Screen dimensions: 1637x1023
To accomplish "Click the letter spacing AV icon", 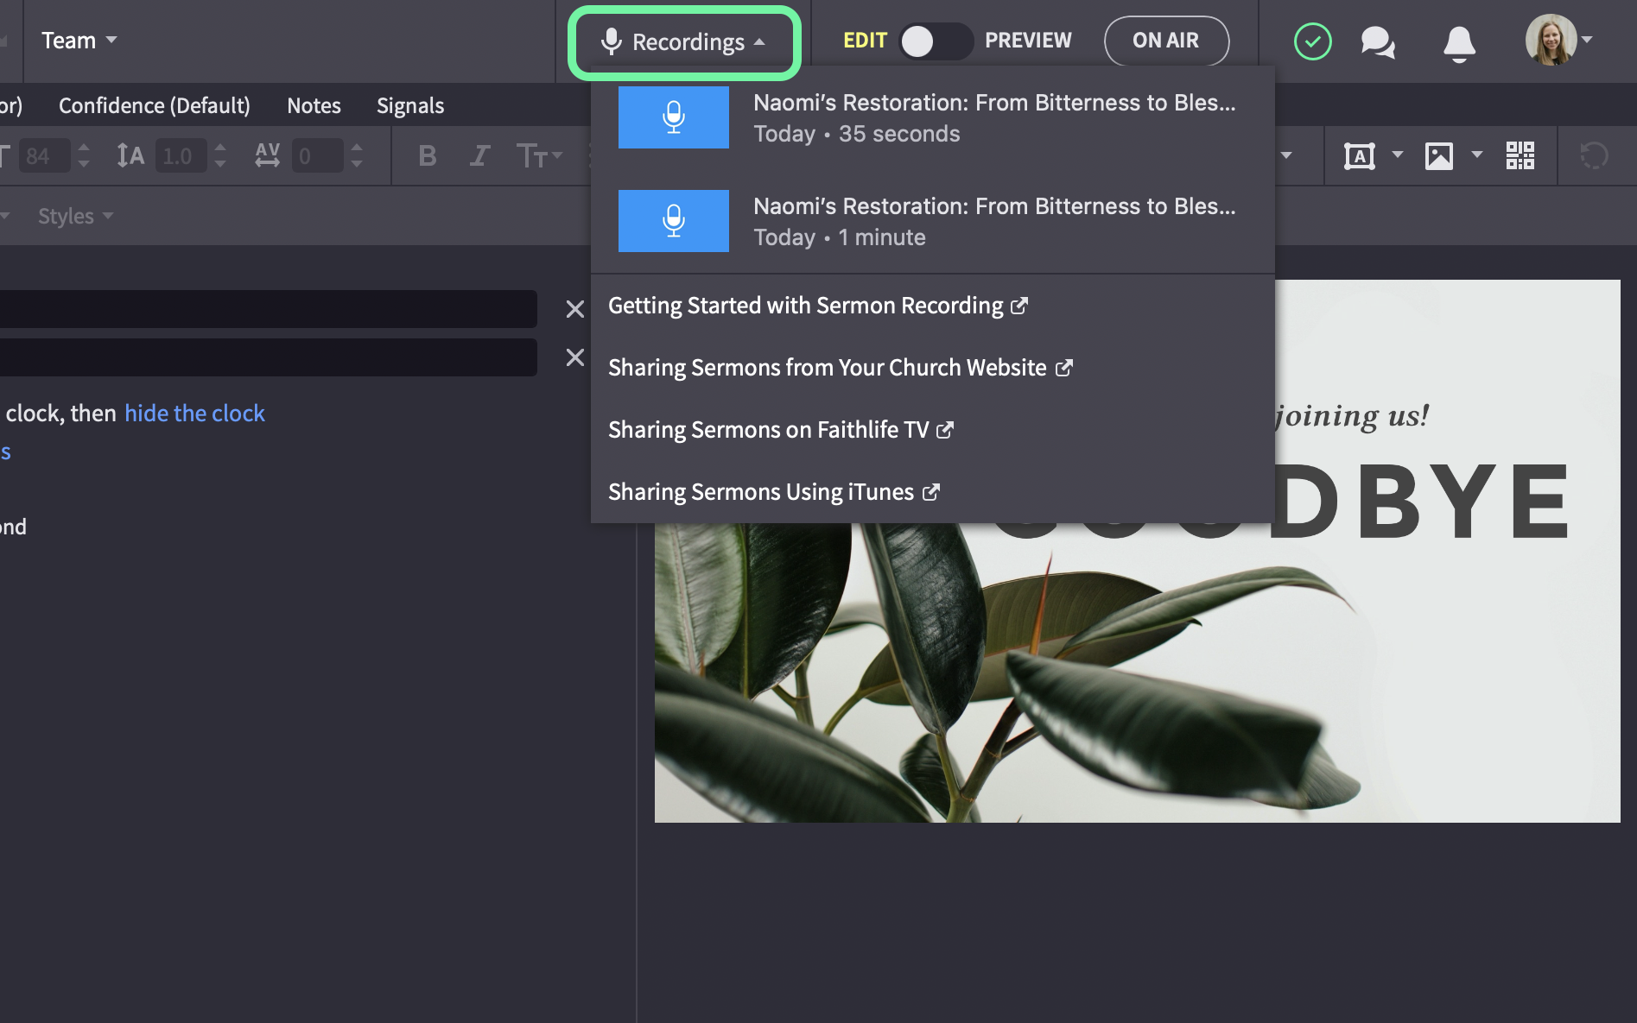I will click(267, 155).
